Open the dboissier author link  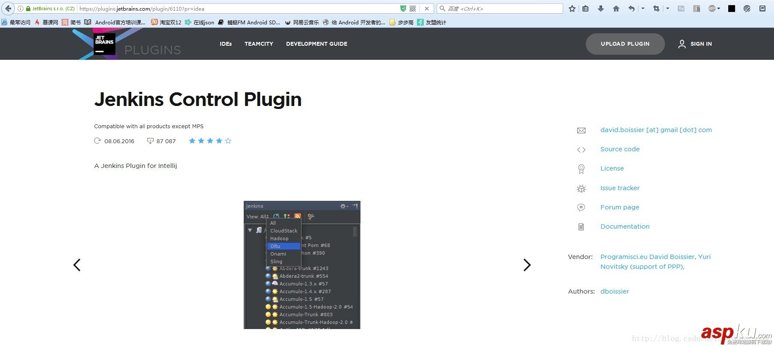click(614, 291)
